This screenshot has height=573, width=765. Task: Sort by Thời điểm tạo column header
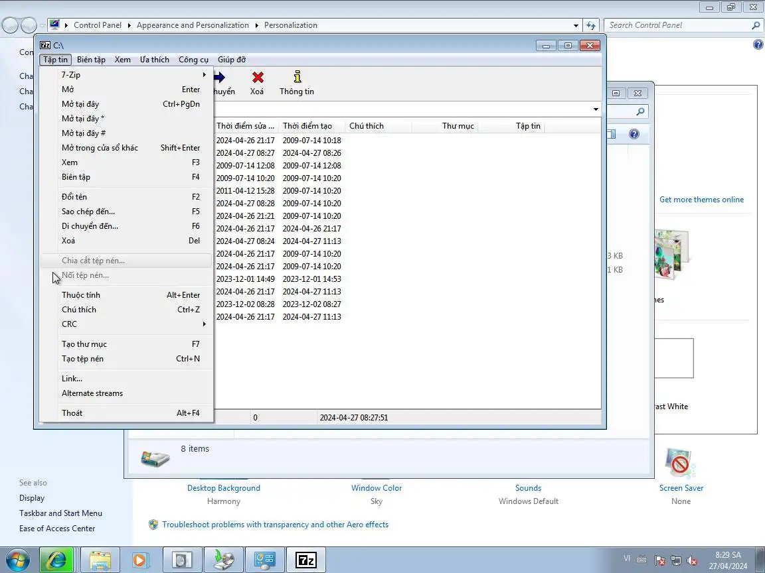tap(311, 126)
